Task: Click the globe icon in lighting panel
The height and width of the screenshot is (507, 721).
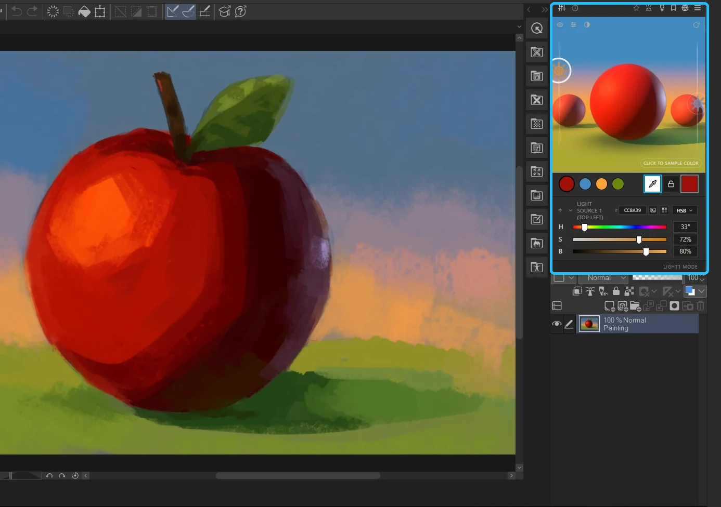Action: pyautogui.click(x=685, y=8)
